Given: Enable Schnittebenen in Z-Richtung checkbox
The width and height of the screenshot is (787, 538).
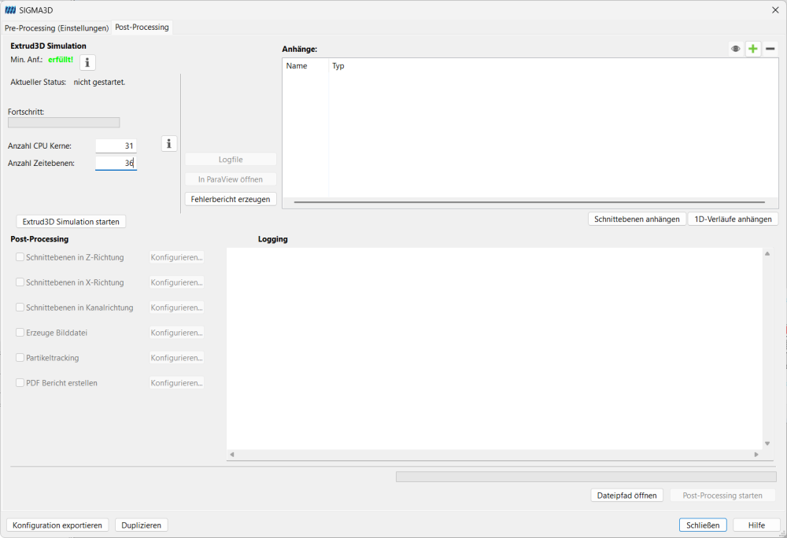Looking at the screenshot, I should 20,257.
